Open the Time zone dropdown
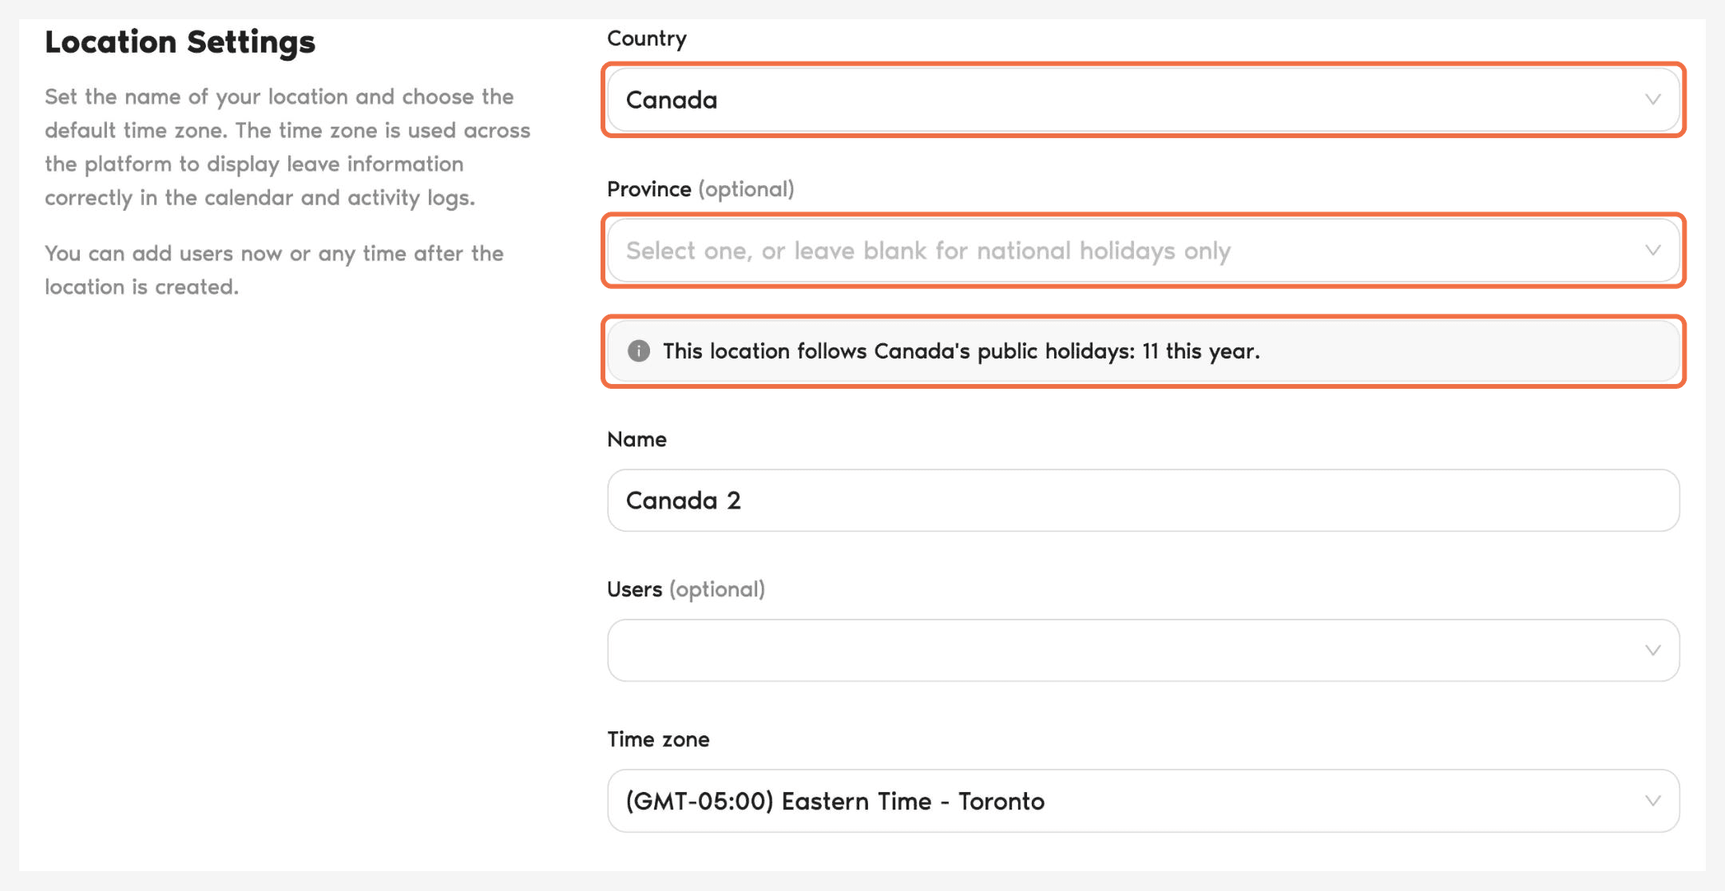The image size is (1725, 891). pyautogui.click(x=1143, y=801)
